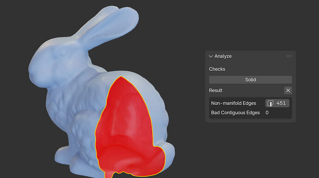
Task: Click Non-manifold Edges label
Action: point(233,103)
